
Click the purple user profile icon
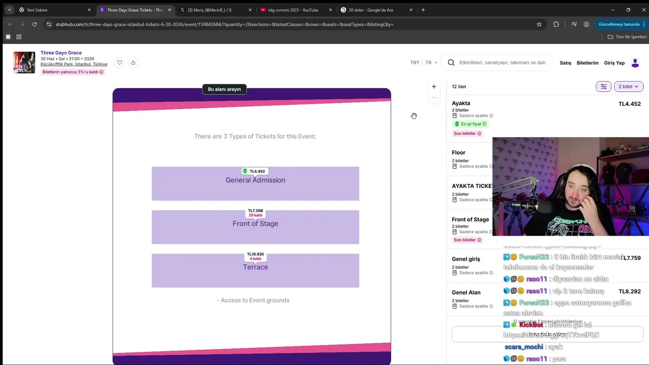click(x=635, y=63)
